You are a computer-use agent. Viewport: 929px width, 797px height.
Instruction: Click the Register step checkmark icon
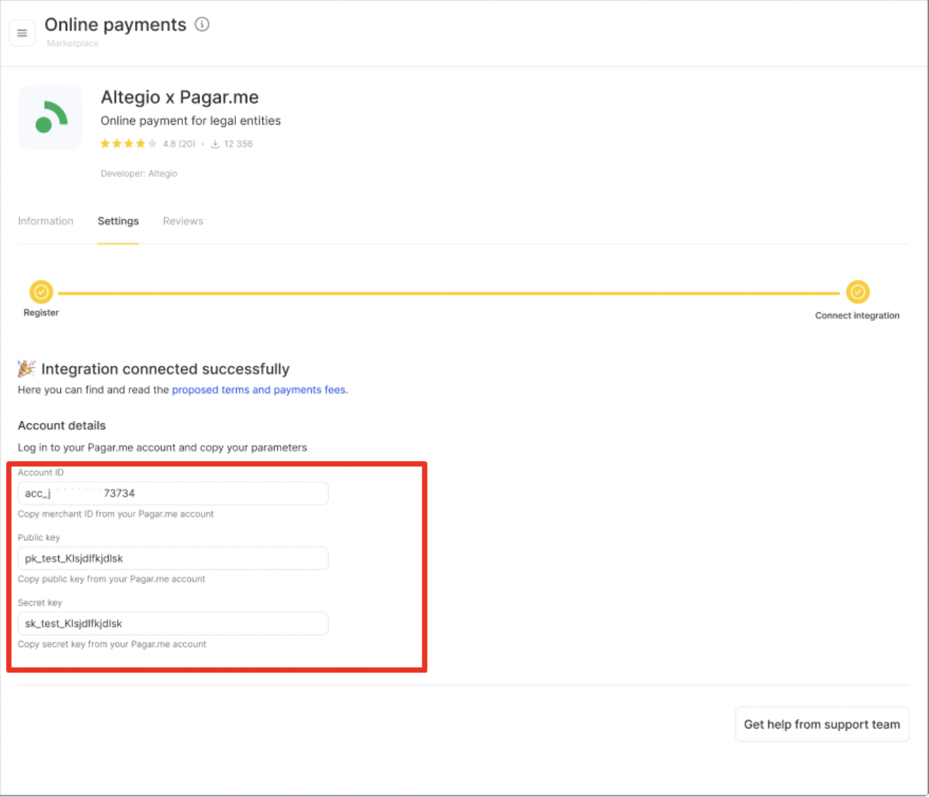tap(41, 292)
